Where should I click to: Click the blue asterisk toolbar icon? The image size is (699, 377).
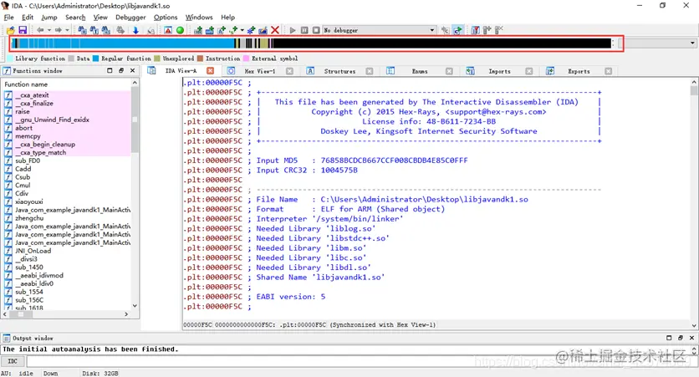[251, 30]
